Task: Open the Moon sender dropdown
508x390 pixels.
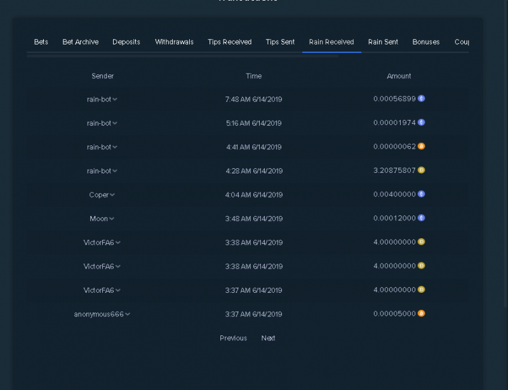Action: 112,219
